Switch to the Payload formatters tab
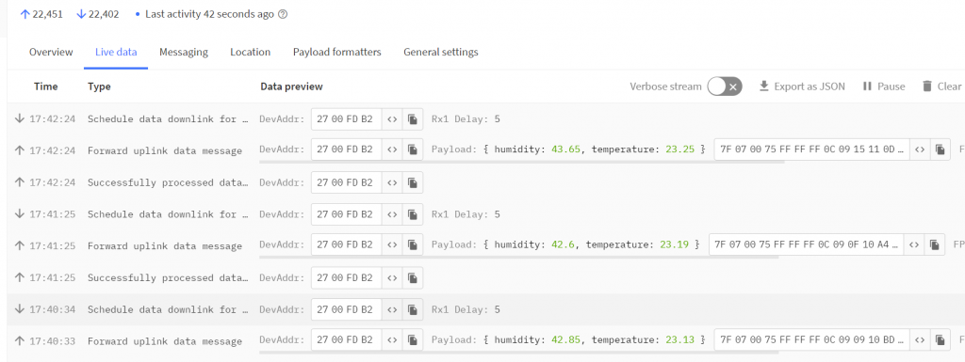Viewport: 965px width, 362px height. coord(336,52)
